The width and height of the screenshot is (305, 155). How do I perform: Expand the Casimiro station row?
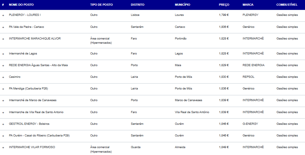(3, 77)
